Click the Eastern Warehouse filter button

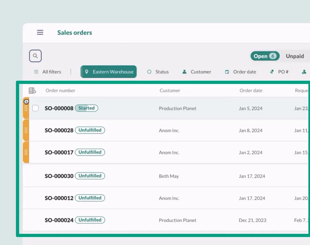click(108, 72)
